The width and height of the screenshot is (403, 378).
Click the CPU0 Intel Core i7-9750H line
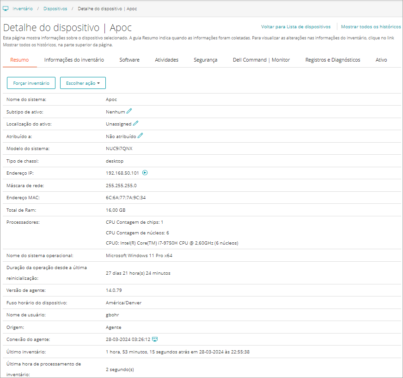172,243
